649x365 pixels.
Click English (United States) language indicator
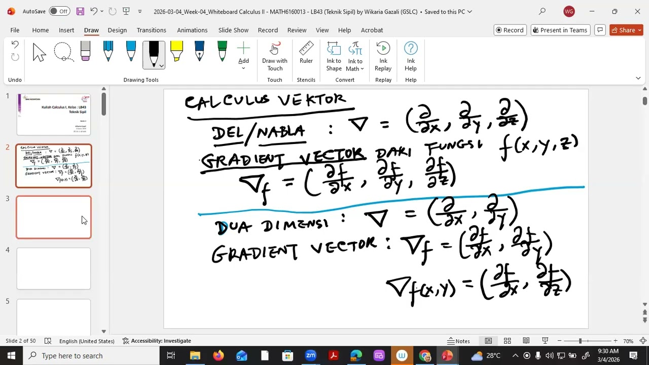(87, 341)
